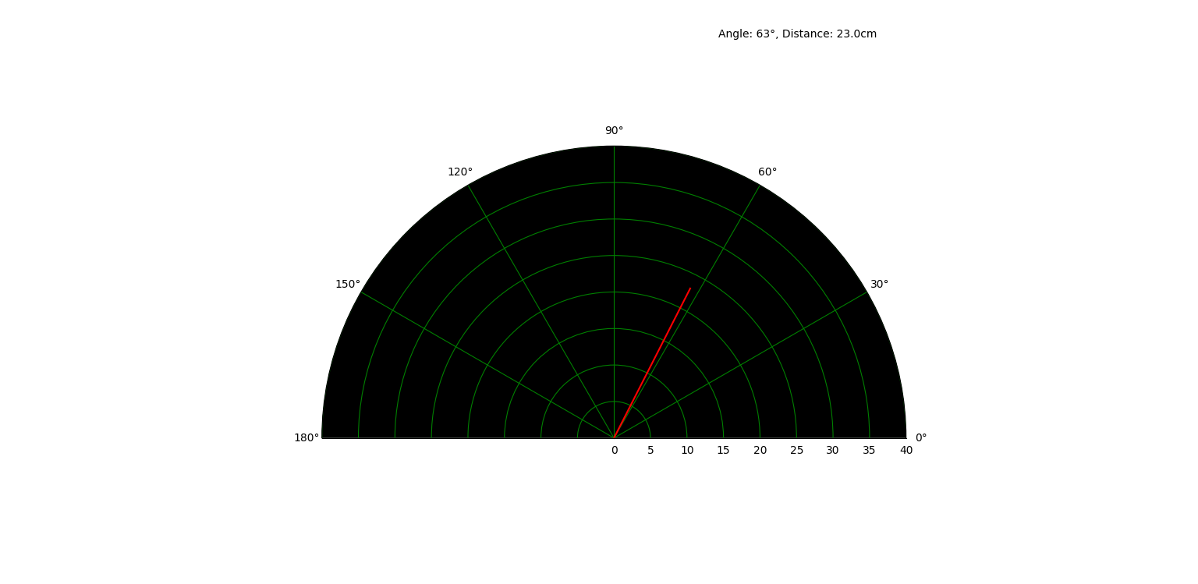
Task: Click the radial axis label 15
Action: (724, 451)
